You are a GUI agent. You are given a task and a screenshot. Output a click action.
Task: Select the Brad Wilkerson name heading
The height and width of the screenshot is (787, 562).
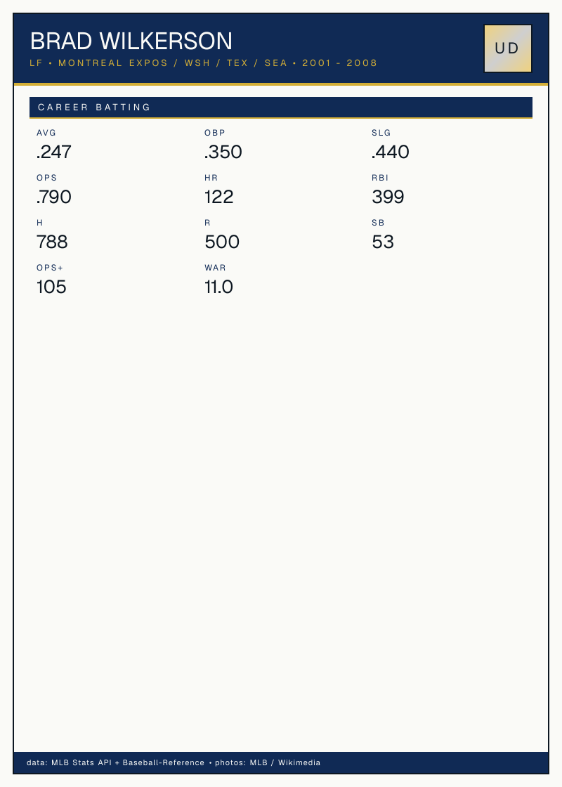click(x=131, y=41)
